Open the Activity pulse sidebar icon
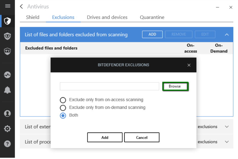This screenshot has height=159, width=238. click(x=7, y=75)
